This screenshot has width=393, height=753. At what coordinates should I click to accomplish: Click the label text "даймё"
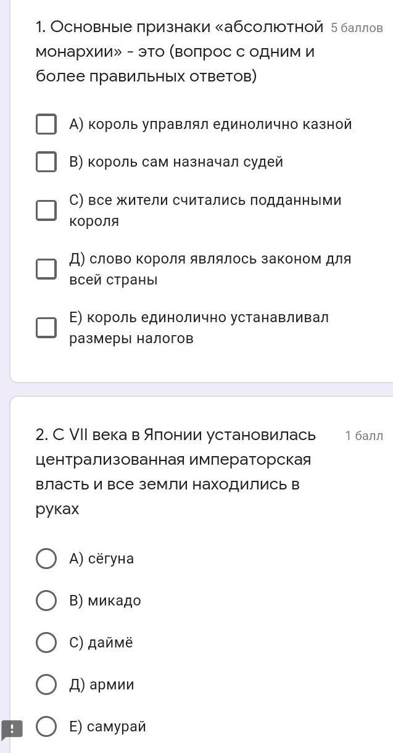point(110,643)
